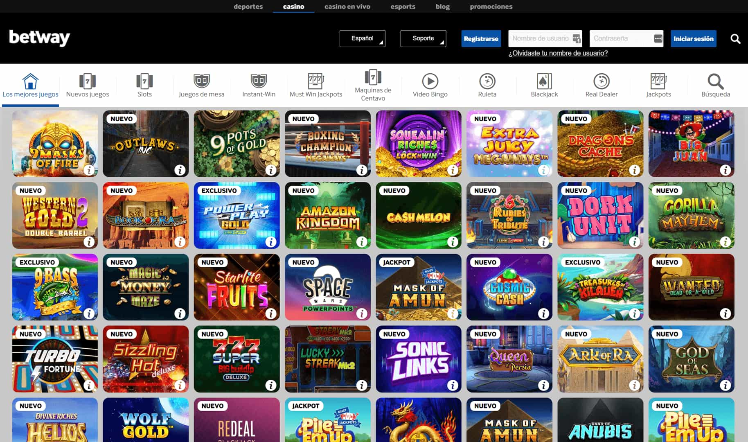Screen dimensions: 748x442
Task: Open the esports tab
Action: (403, 7)
